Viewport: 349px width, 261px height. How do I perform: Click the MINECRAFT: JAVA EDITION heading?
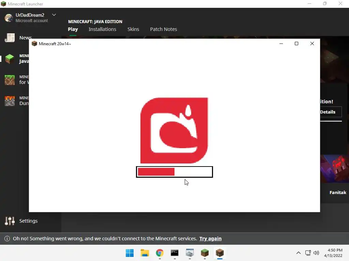(95, 21)
